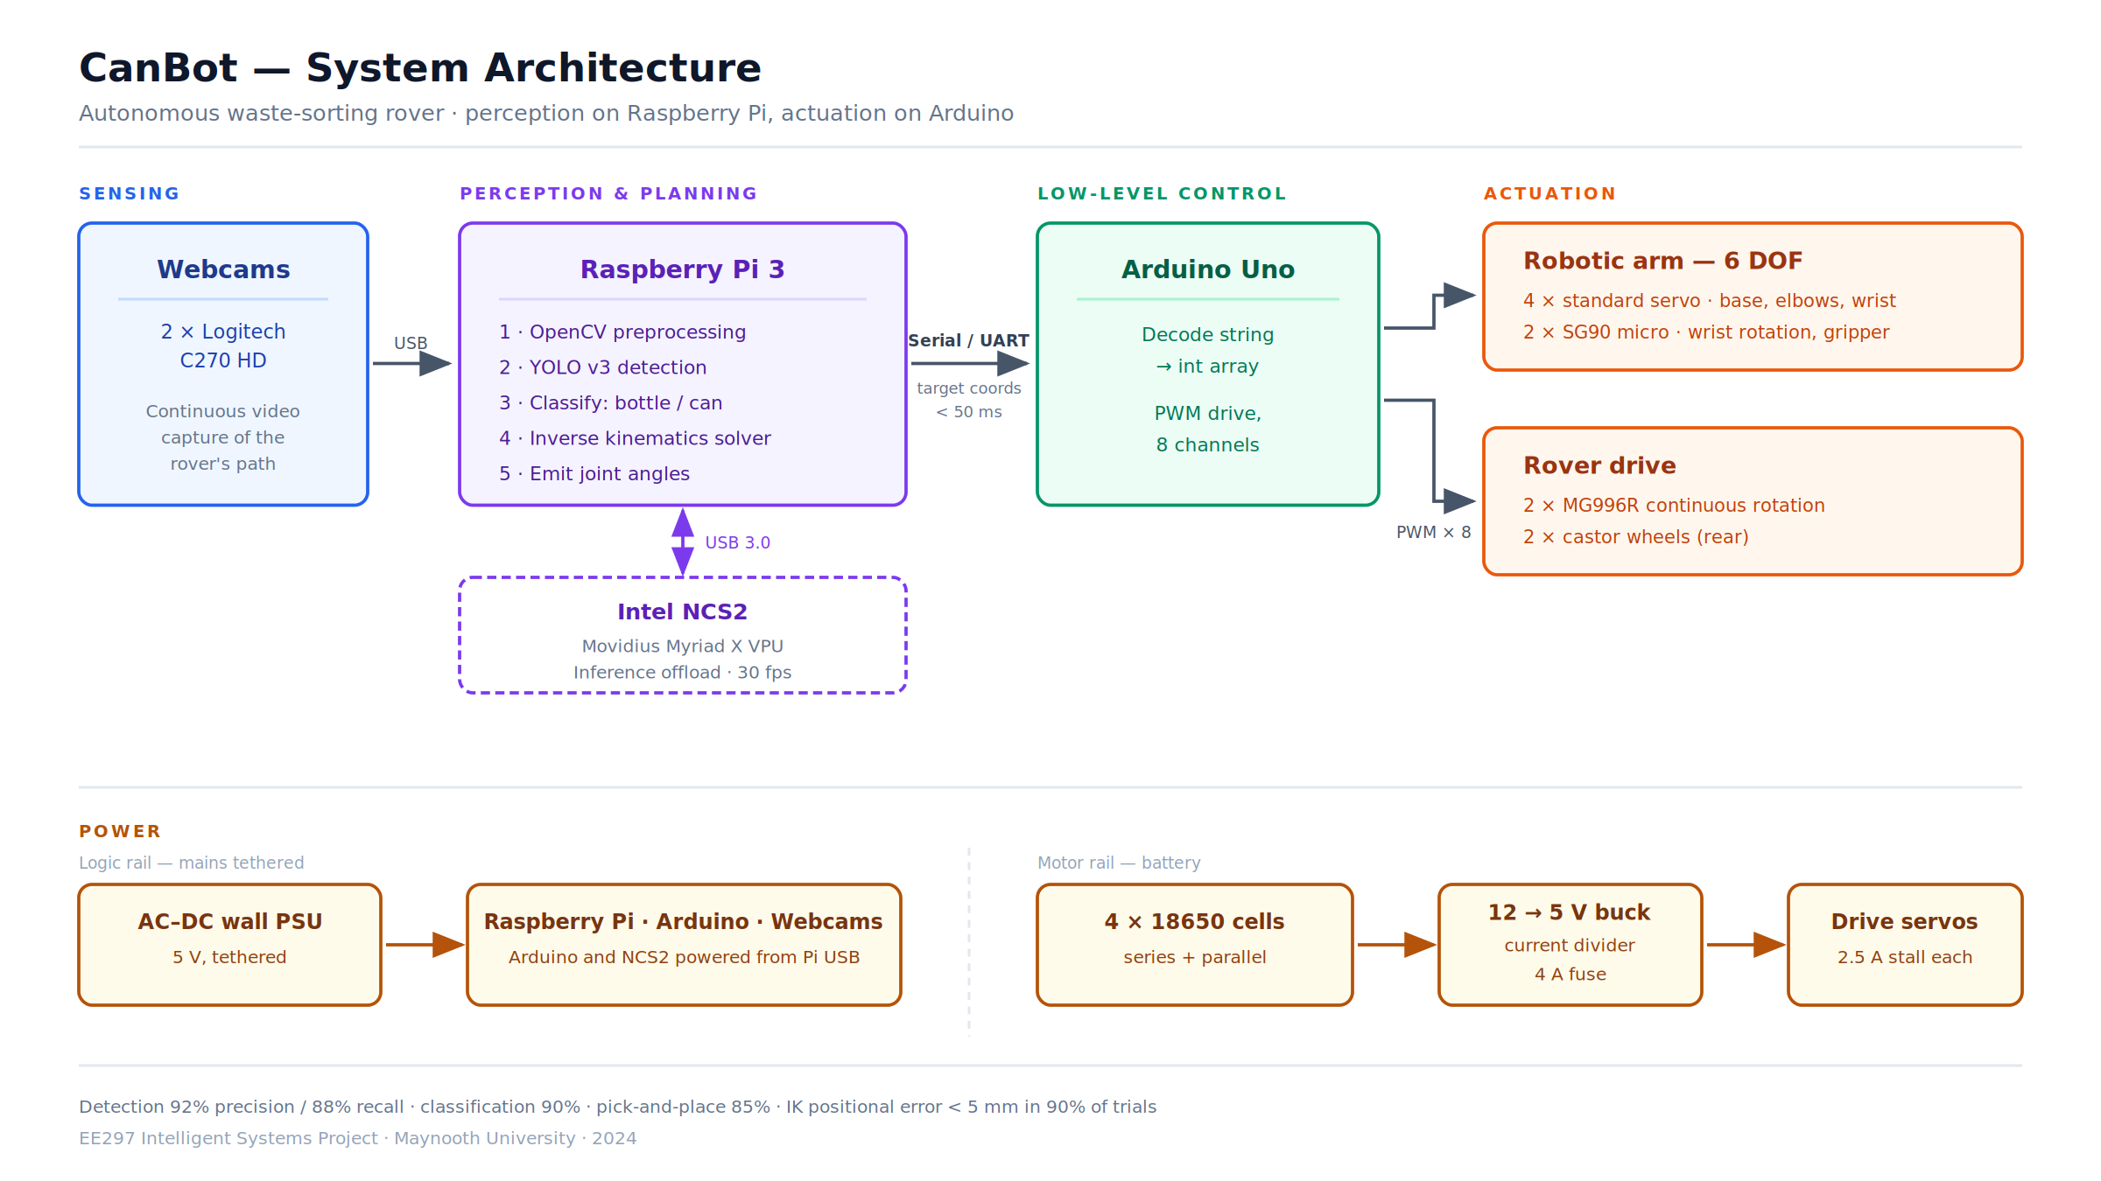Click the 'EE297 Intelligent Systems Project' footer

point(358,1138)
